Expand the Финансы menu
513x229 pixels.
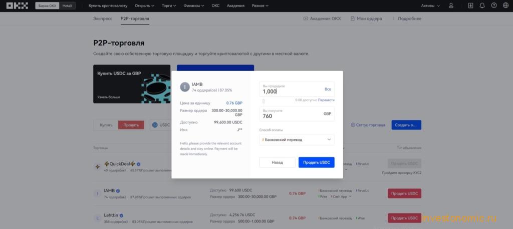point(194,5)
